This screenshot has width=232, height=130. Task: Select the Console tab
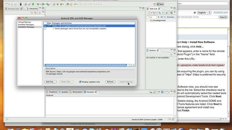90,92
